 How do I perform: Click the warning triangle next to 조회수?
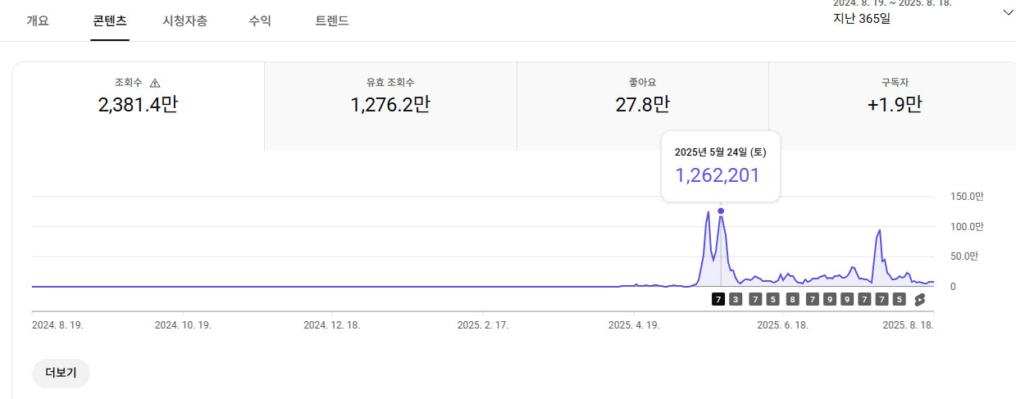tap(156, 83)
